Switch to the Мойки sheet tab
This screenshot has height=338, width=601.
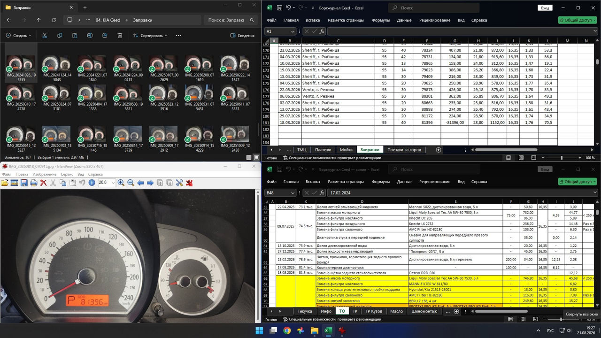click(346, 150)
